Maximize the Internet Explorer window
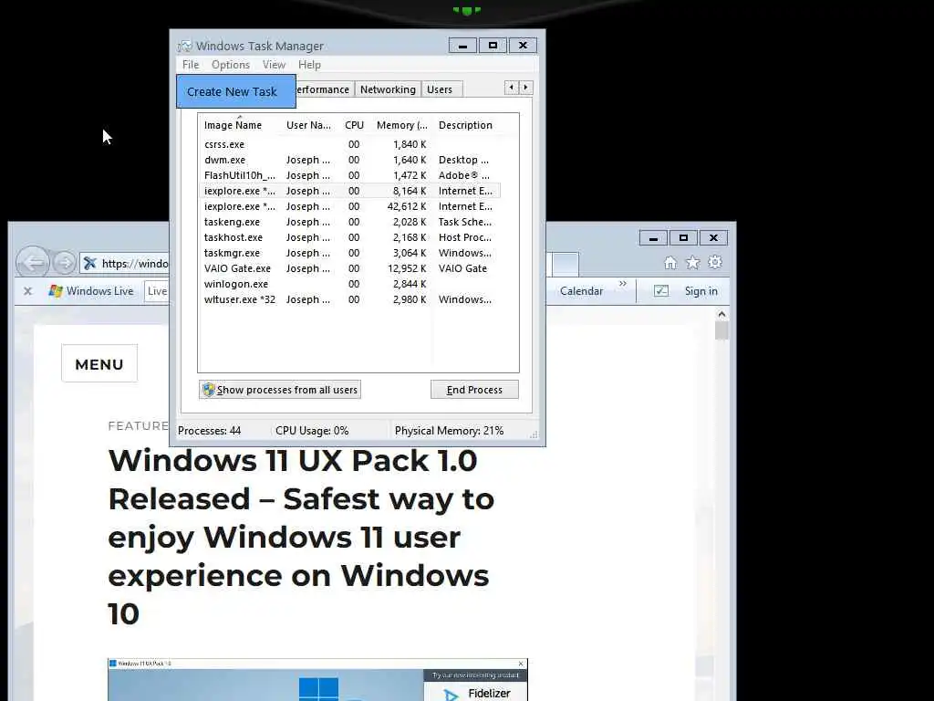The height and width of the screenshot is (701, 934). (x=683, y=238)
